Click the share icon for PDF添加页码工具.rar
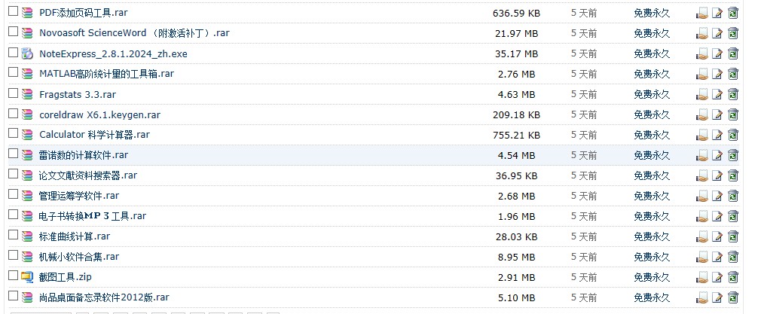 (x=702, y=14)
